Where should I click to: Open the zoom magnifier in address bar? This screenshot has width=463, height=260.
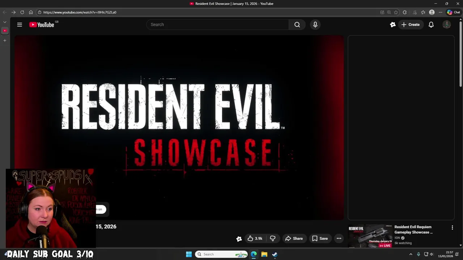click(389, 12)
